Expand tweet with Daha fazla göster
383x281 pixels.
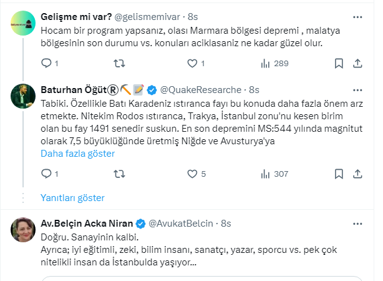[x=78, y=153]
